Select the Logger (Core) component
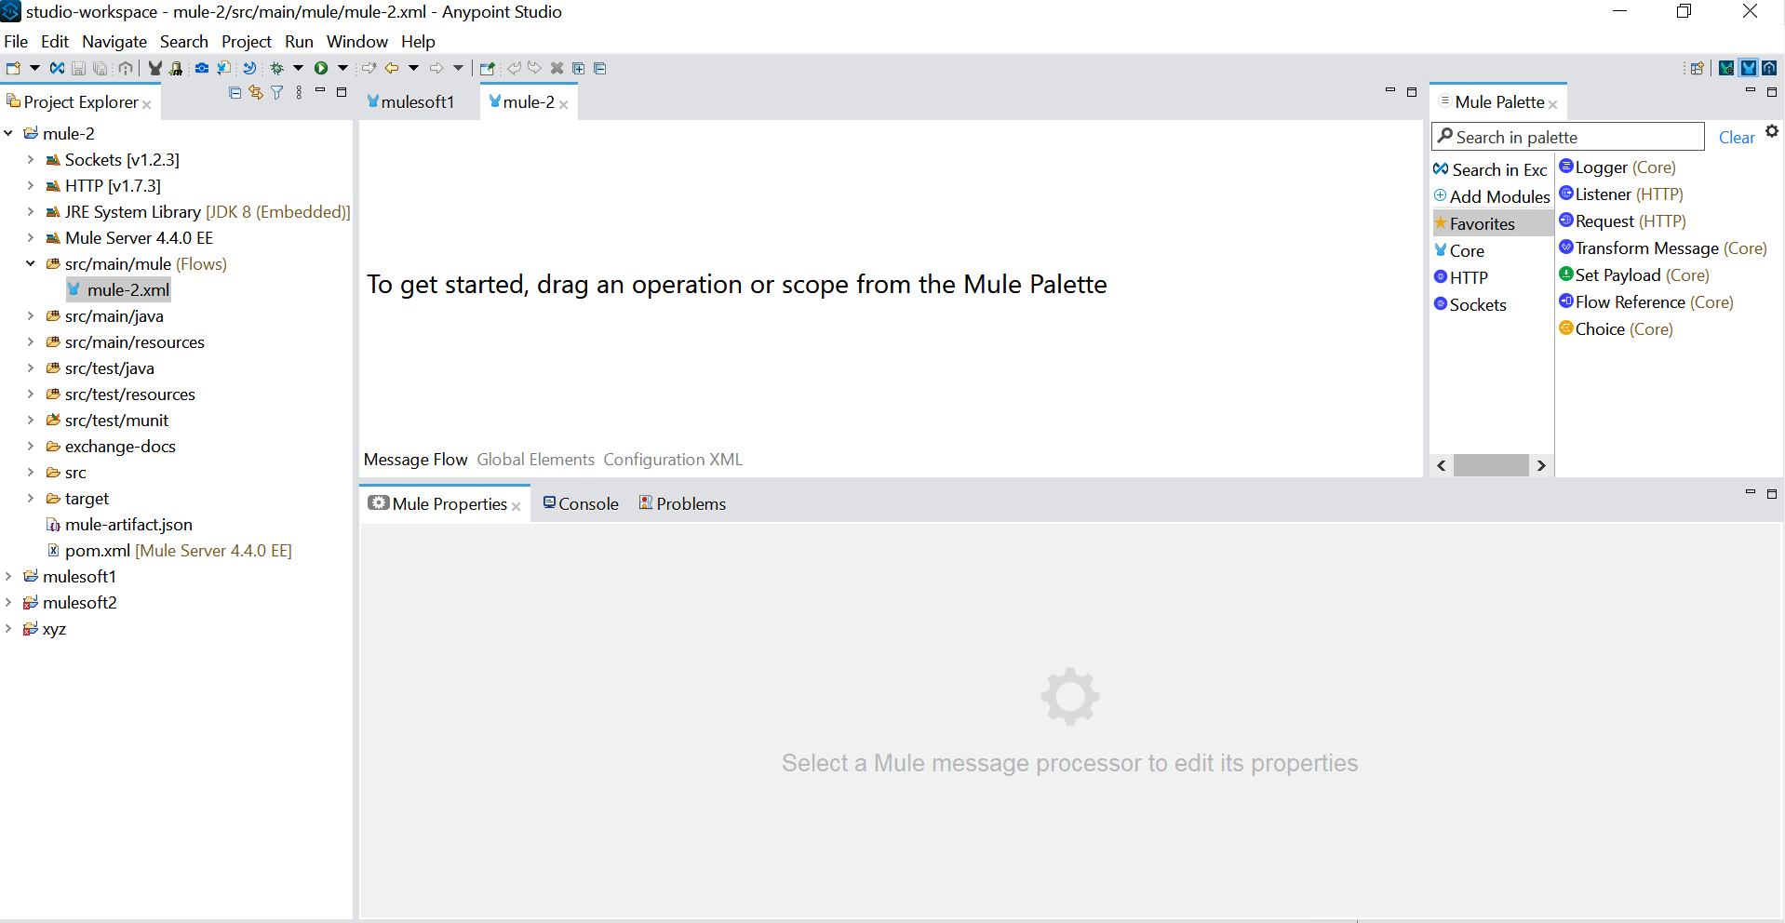1785x923 pixels. (x=1617, y=167)
